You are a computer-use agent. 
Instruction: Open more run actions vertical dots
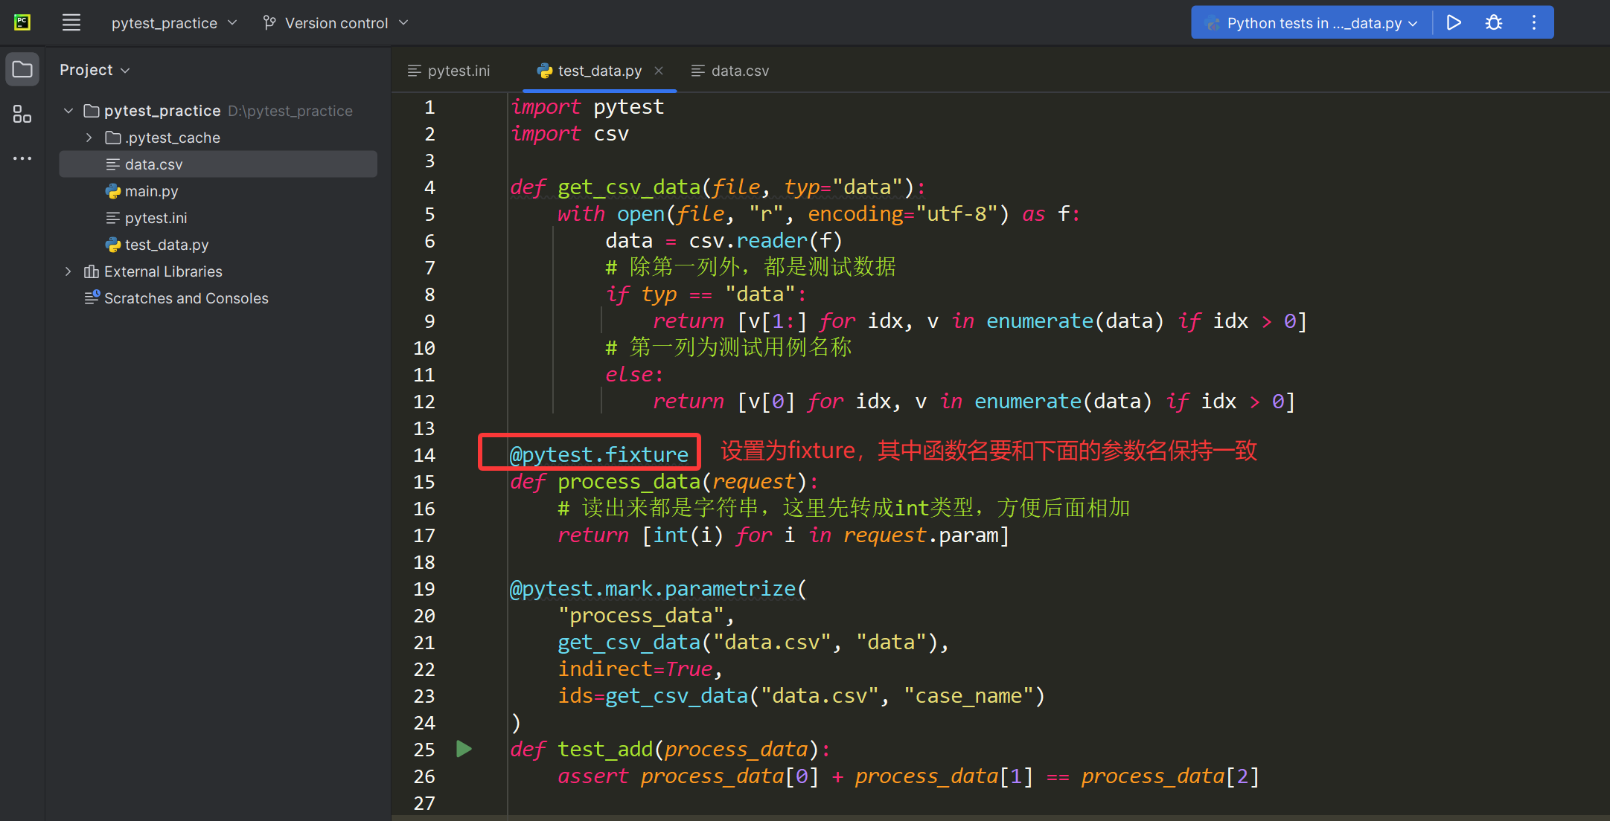coord(1534,22)
